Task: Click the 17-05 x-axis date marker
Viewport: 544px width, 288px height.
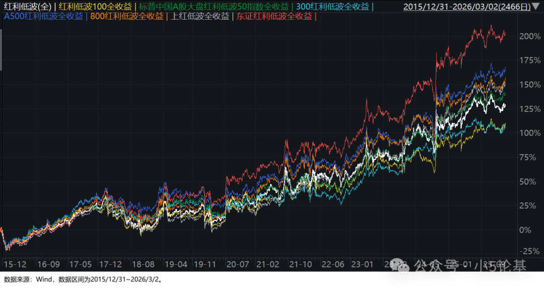Action: [81, 264]
